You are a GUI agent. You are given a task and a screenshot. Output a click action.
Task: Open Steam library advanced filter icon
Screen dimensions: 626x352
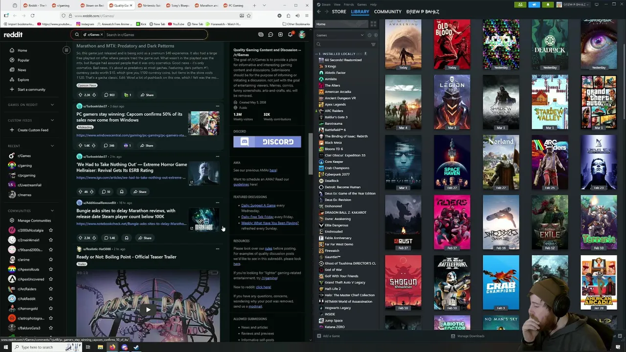[x=373, y=44]
